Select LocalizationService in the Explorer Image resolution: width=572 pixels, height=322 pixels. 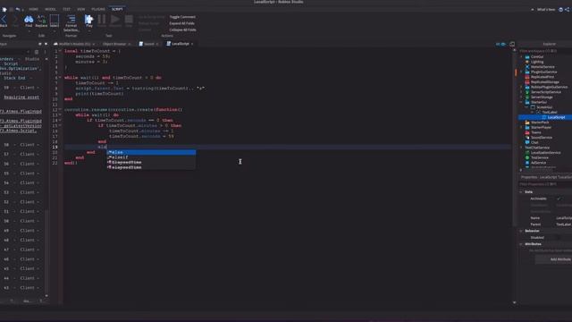(x=546, y=153)
